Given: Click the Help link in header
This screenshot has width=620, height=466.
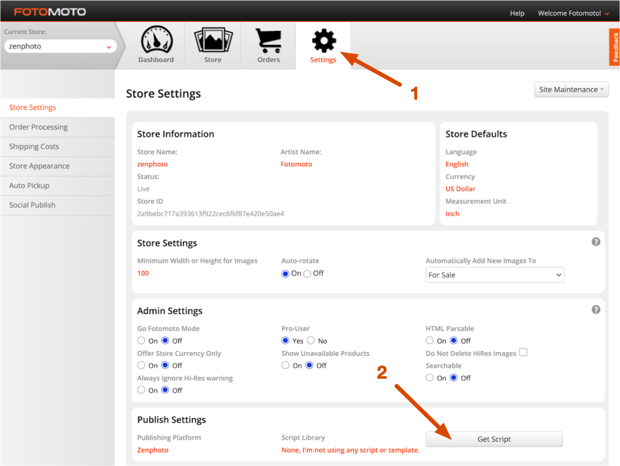Looking at the screenshot, I should coord(517,13).
